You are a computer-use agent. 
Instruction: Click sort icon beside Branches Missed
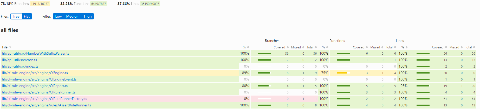click(303, 47)
